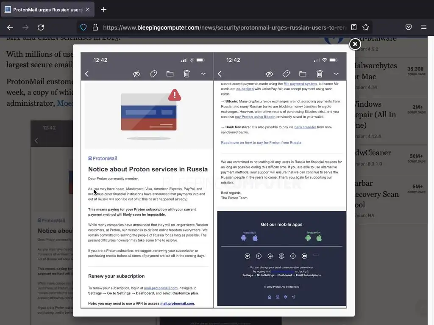Click the trash icon in right phone toolbar
The width and height of the screenshot is (434, 325).
click(320, 74)
